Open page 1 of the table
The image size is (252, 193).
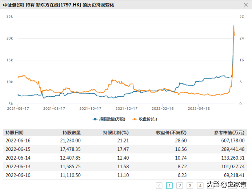169,186
